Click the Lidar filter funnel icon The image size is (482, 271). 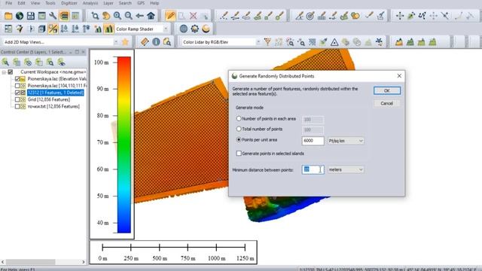[267, 42]
